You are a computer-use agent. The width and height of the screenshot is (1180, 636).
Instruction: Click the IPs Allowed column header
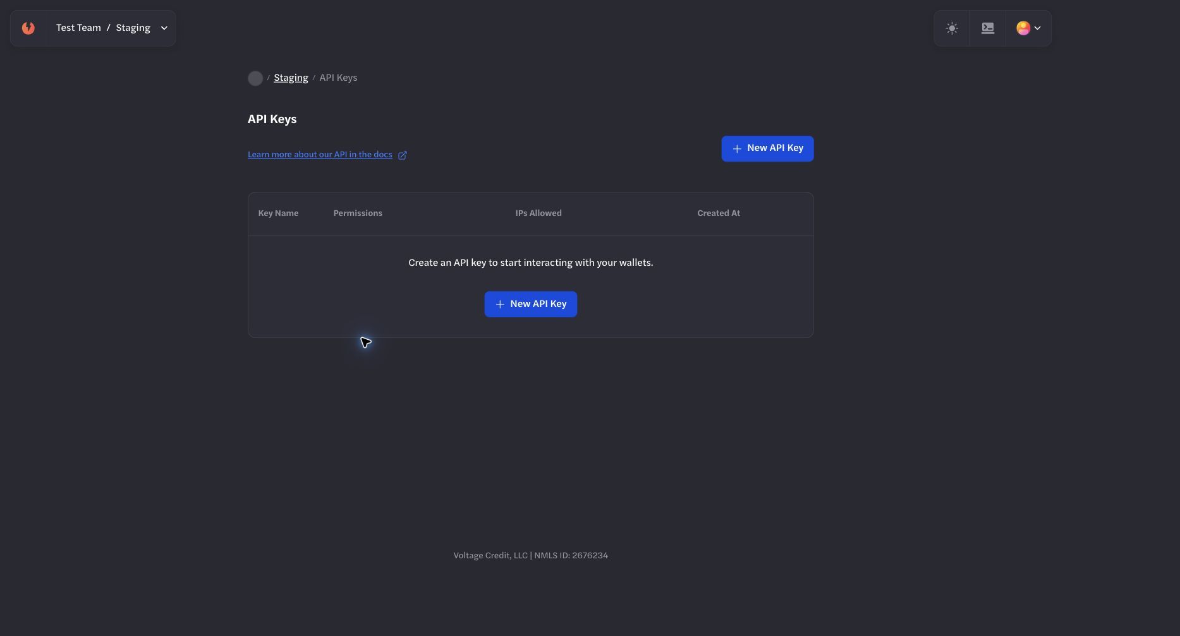538,213
